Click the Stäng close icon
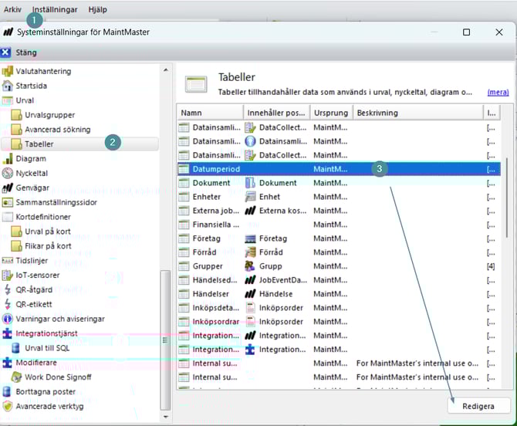Viewport: 517px width, 426px height. 6,52
